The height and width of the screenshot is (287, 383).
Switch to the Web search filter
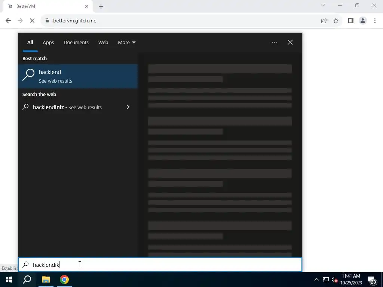103,43
